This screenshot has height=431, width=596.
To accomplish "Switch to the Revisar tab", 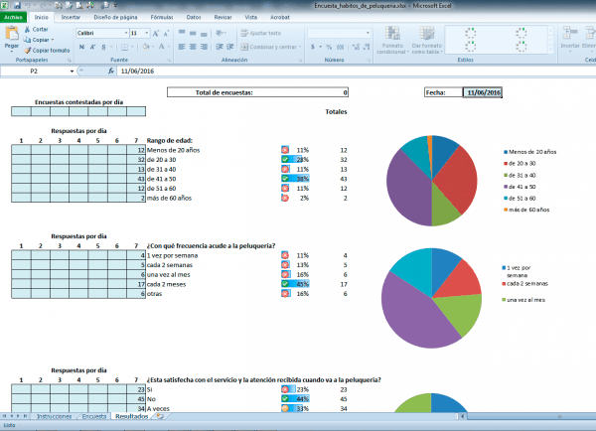I will 223,17.
